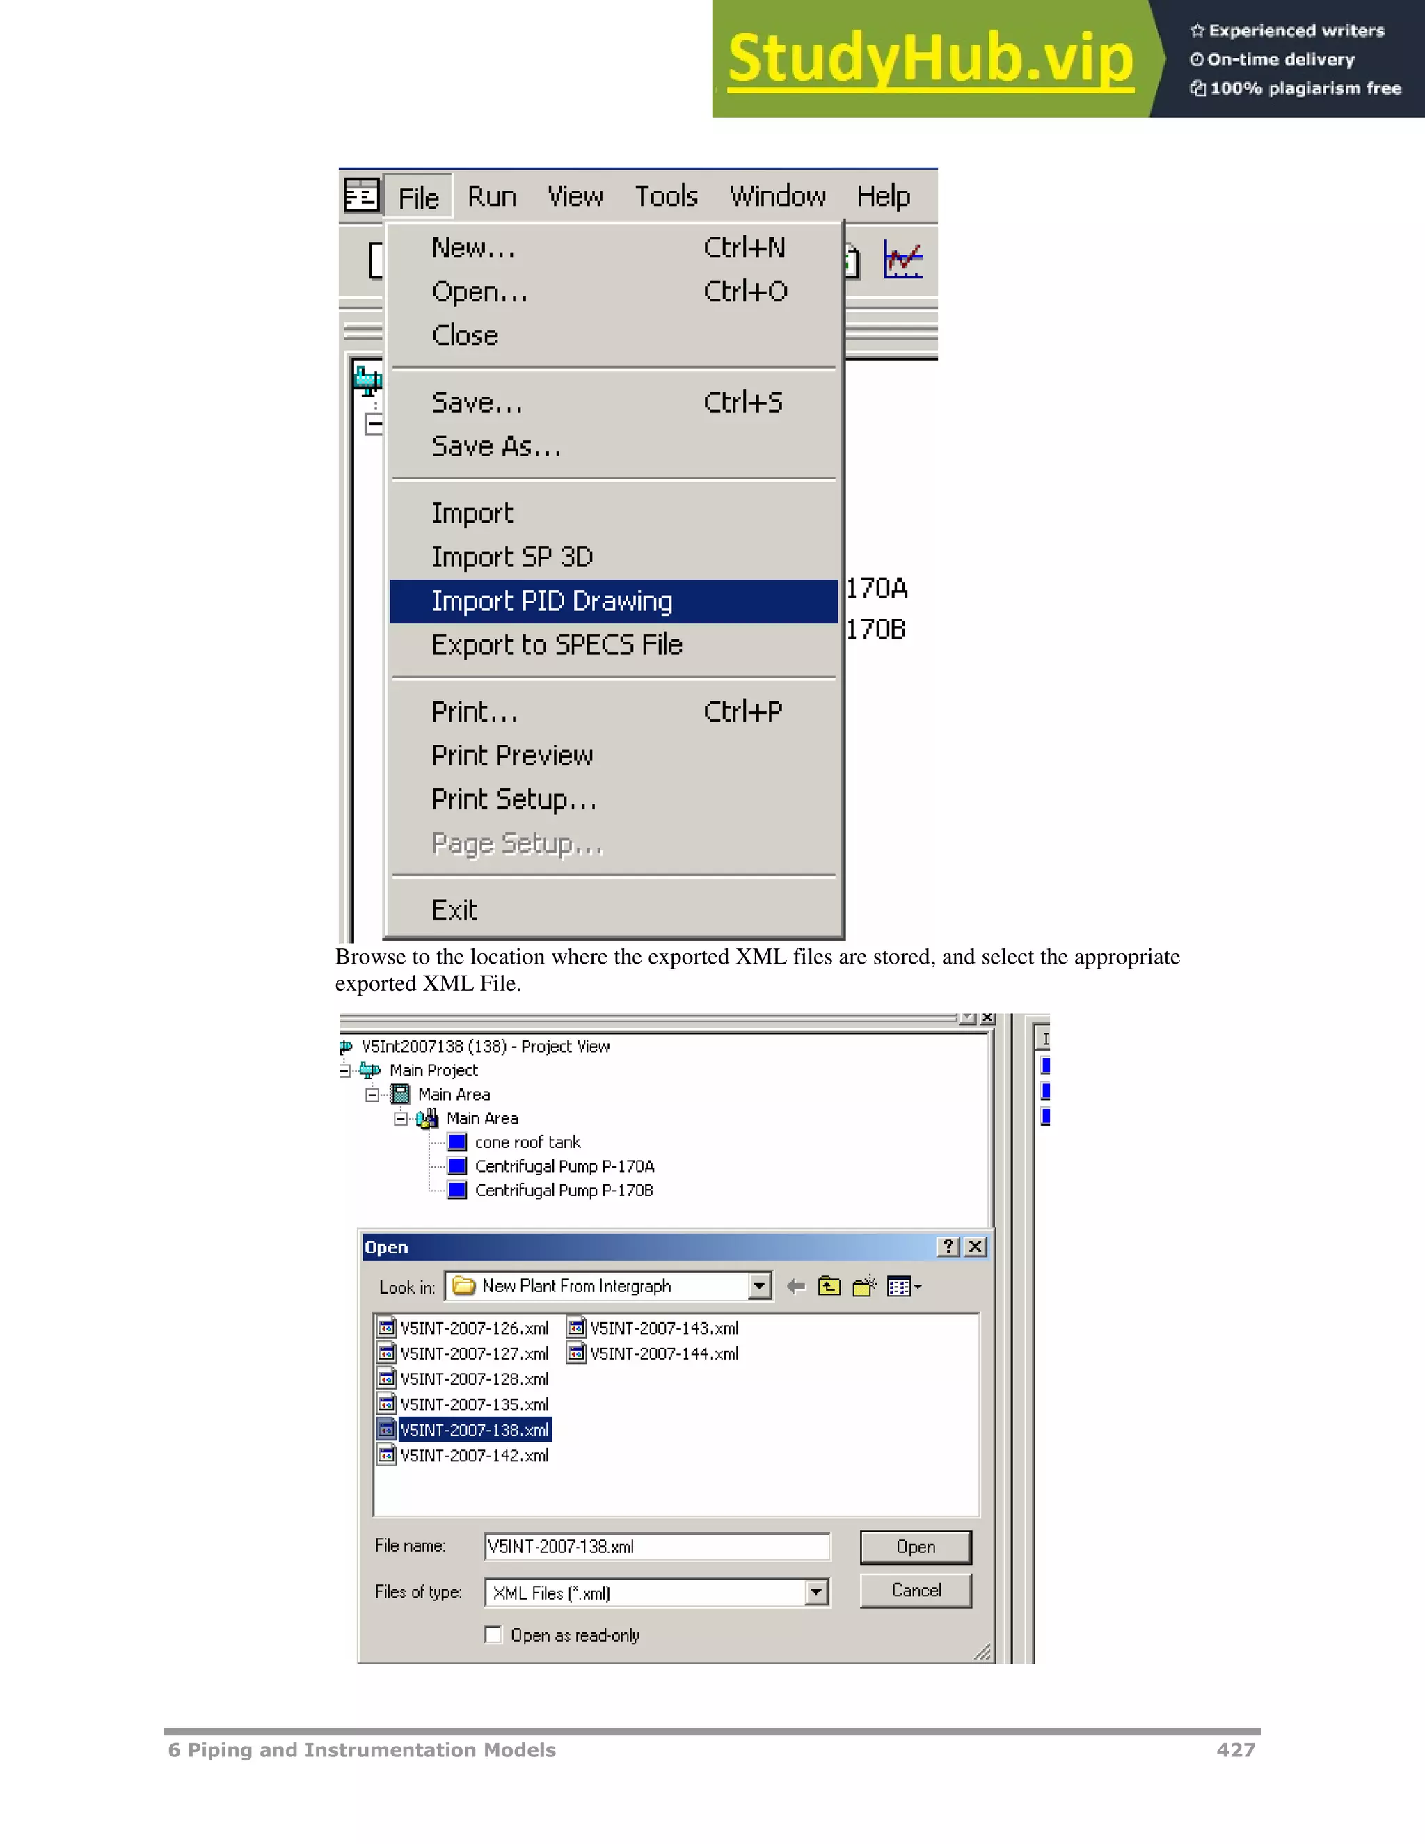Screen dimensions: 1425x1844
Task: Click the Open dialog help button
Action: [x=948, y=1246]
